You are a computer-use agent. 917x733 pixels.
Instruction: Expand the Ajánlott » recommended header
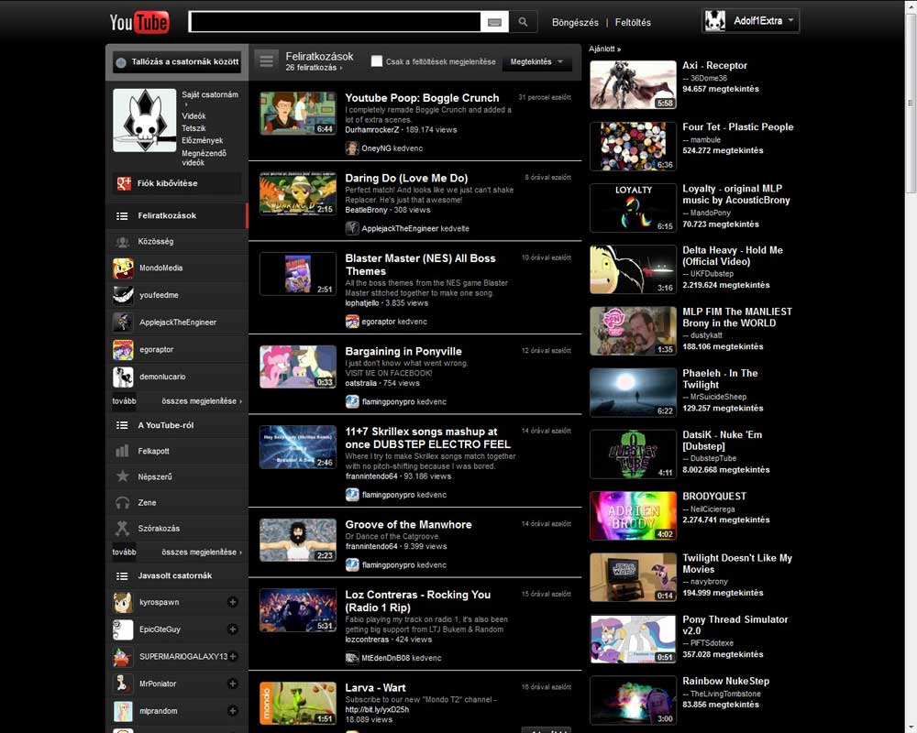604,49
